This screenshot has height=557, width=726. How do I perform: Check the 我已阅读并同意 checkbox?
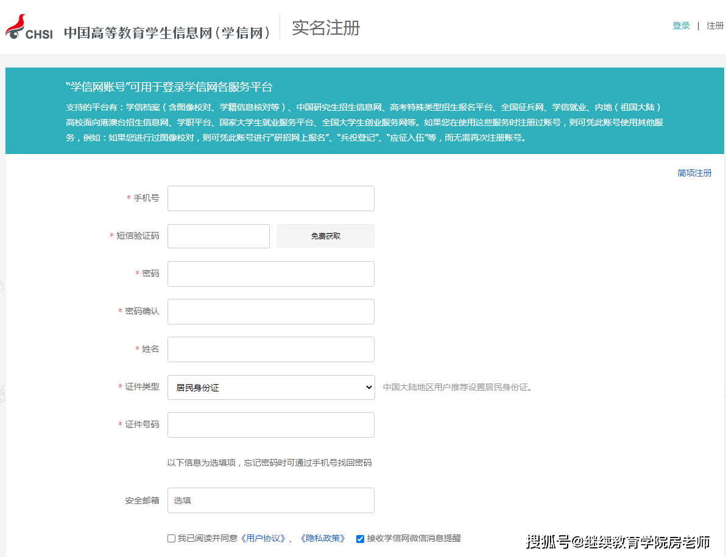tap(171, 539)
